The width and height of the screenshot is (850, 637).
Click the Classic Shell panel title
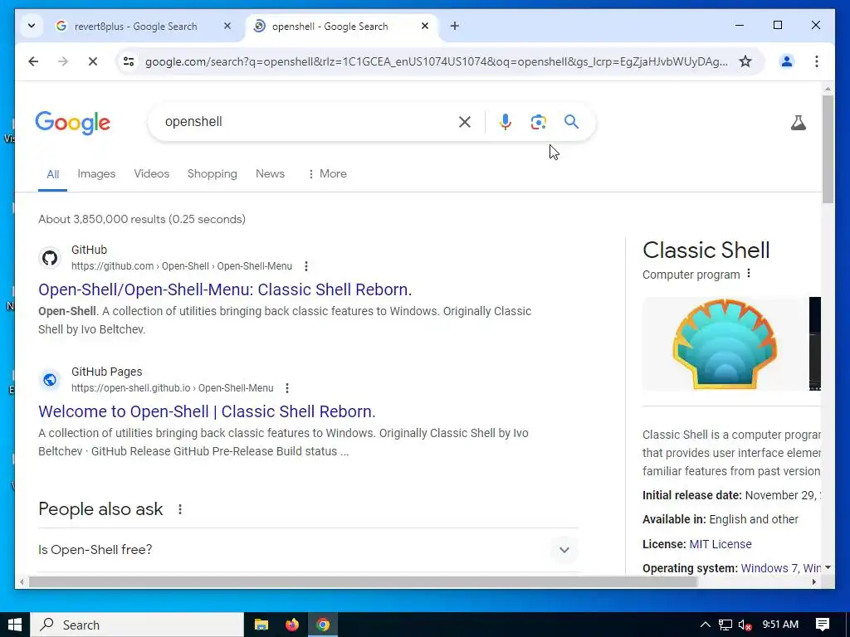706,250
